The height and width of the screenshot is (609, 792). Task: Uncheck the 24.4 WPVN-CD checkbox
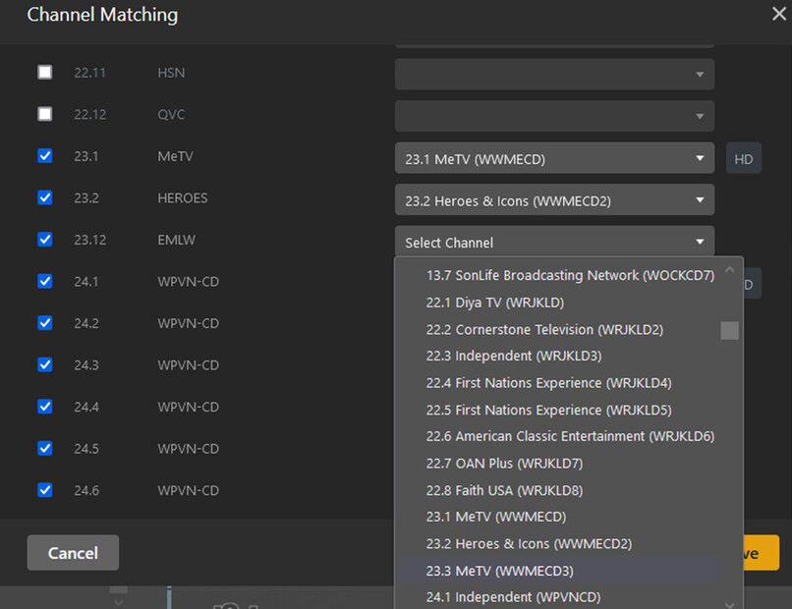tap(45, 407)
